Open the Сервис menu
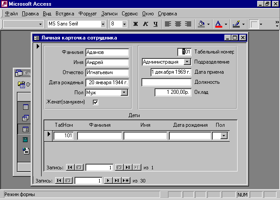The width and height of the screenshot is (280, 200). tap(130, 14)
